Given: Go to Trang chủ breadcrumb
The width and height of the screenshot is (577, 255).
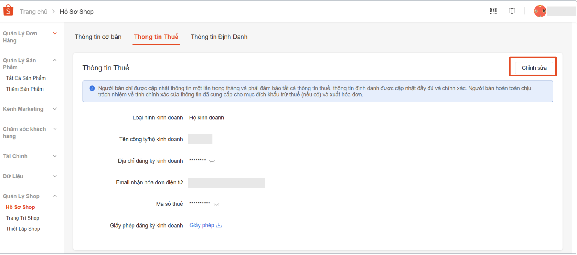Looking at the screenshot, I should point(34,12).
